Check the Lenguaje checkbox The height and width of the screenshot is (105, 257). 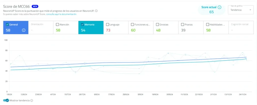click(107, 25)
